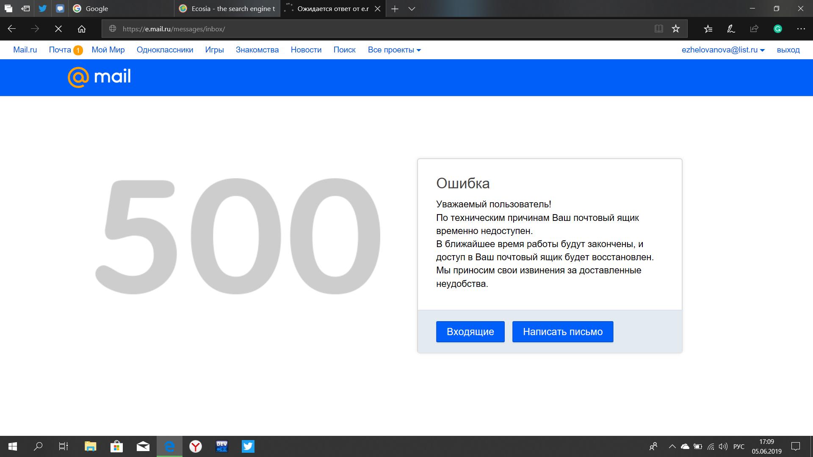Switch to the Ecosia tab

click(x=229, y=8)
